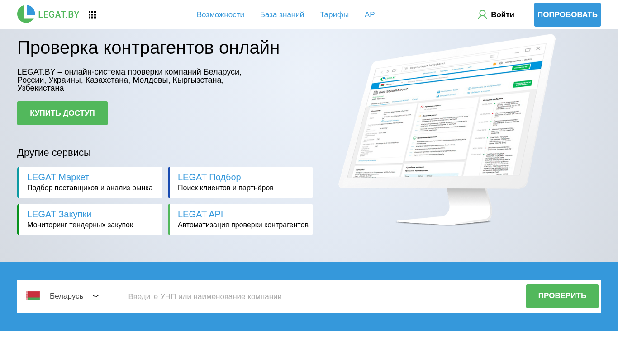This screenshot has height=347, width=618.
Task: Click the LEGAT.BY logo
Action: [48, 14]
